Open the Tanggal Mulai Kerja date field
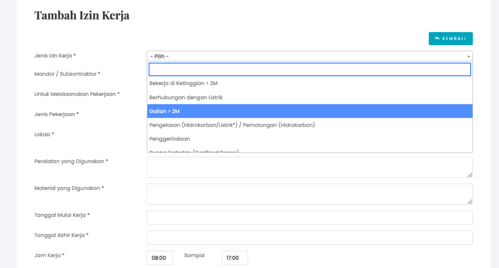Screen dimensions: 499x268 coord(309,218)
